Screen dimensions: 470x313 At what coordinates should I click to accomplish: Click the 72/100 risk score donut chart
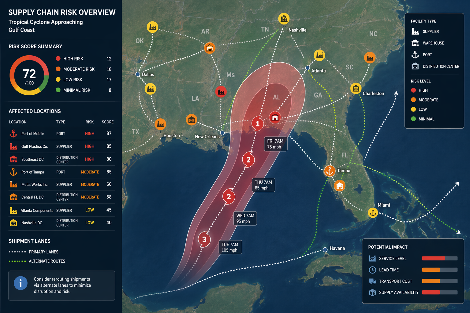click(29, 75)
